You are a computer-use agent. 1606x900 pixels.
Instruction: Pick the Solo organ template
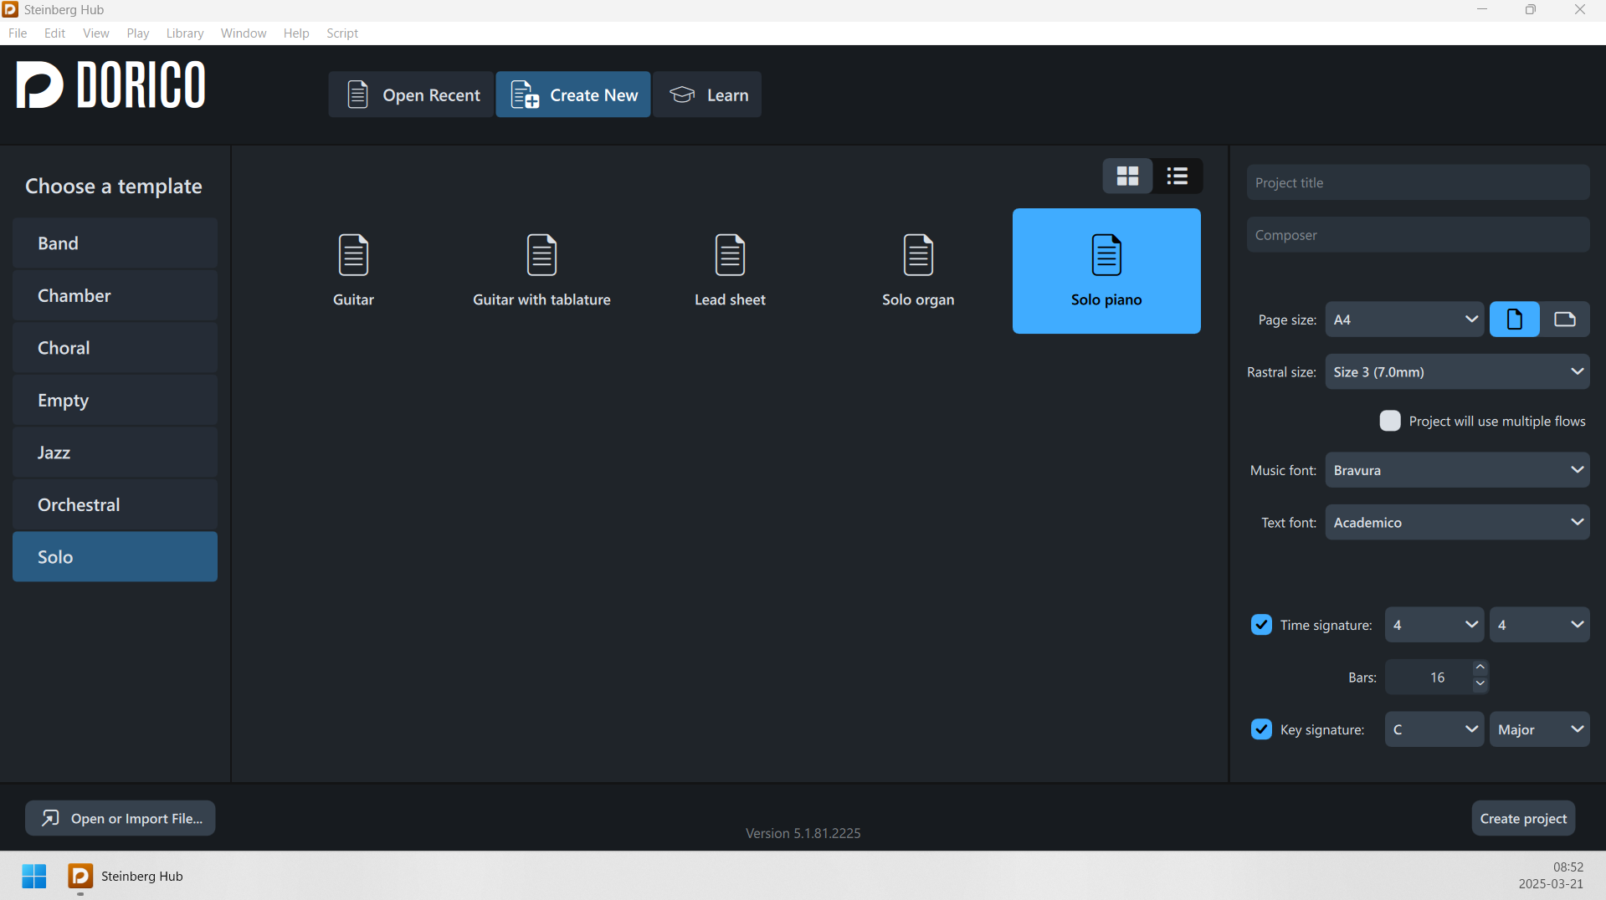(x=918, y=271)
